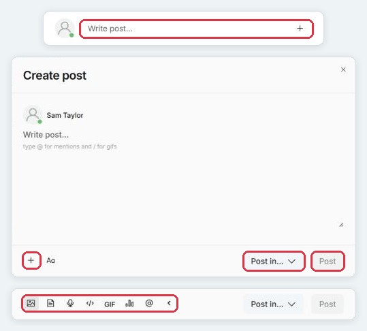Open the Post in dropdown in Create post dialog
The image size is (367, 331).
[274, 261]
